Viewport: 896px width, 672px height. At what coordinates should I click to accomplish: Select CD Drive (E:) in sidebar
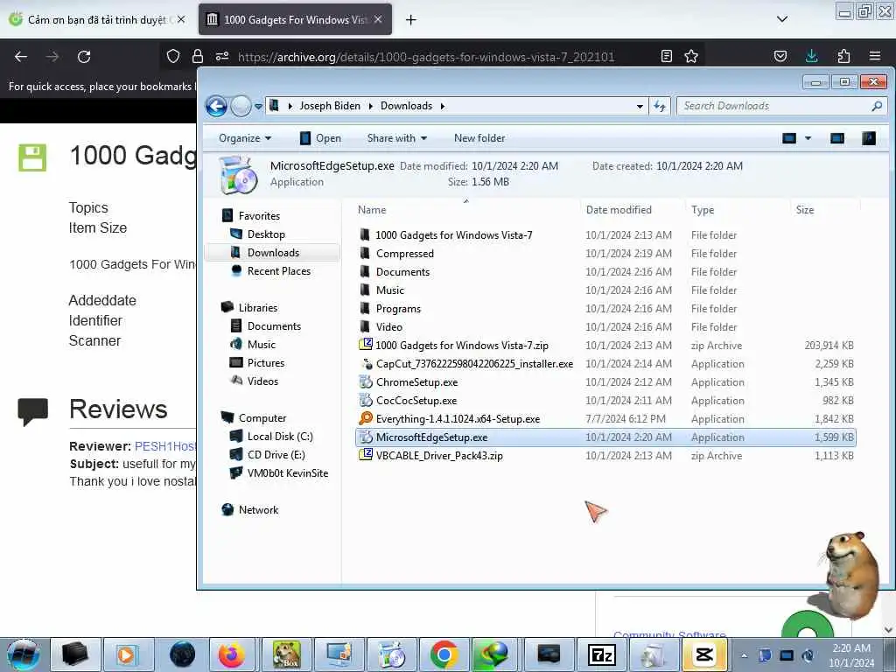point(276,455)
